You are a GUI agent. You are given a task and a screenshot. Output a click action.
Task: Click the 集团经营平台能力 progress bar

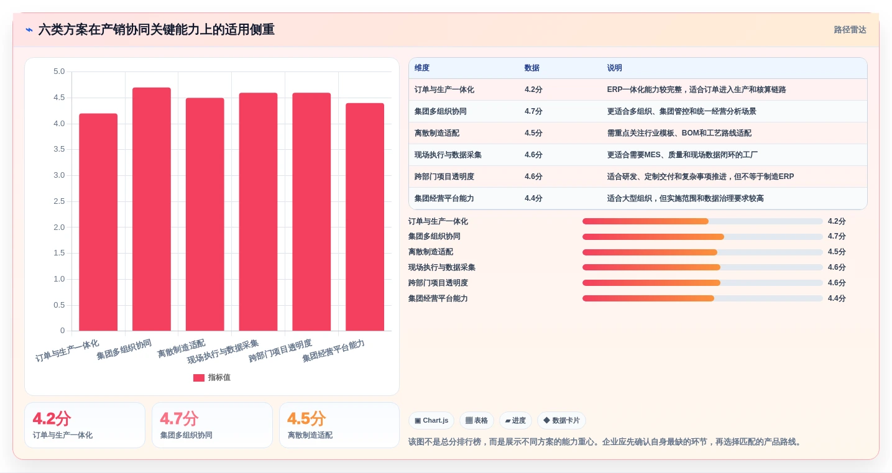[702, 298]
